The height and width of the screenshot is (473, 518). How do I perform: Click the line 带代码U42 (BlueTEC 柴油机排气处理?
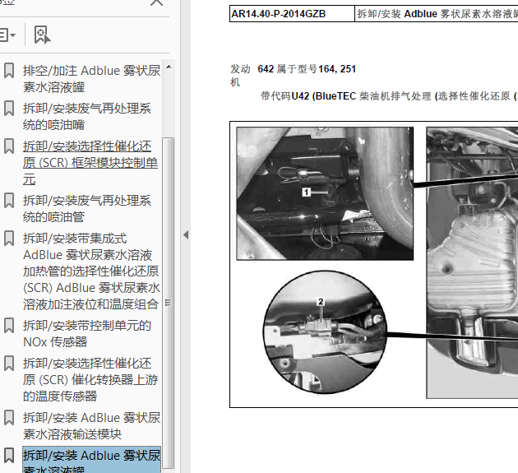389,96
